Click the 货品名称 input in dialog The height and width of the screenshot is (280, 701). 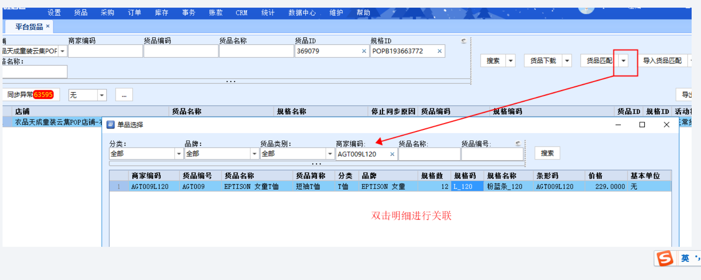tap(429, 154)
